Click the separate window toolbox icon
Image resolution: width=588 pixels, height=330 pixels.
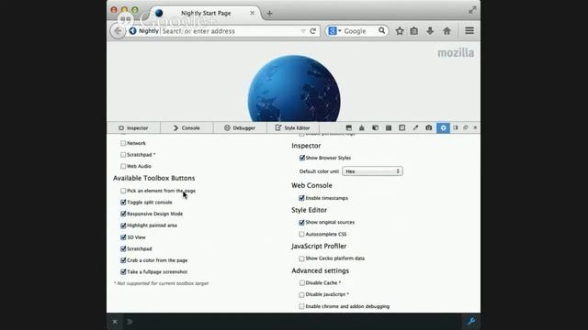point(466,128)
